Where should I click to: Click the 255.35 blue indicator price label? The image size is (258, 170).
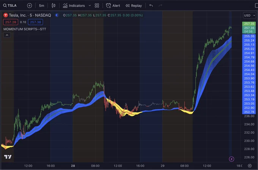click(249, 36)
